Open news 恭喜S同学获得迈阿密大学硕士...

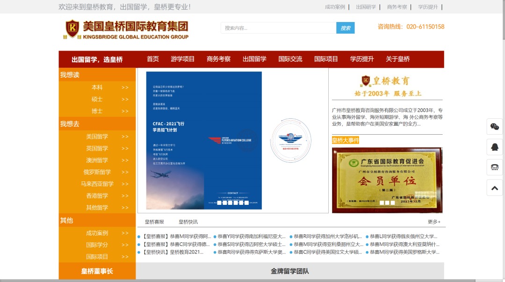point(252,244)
